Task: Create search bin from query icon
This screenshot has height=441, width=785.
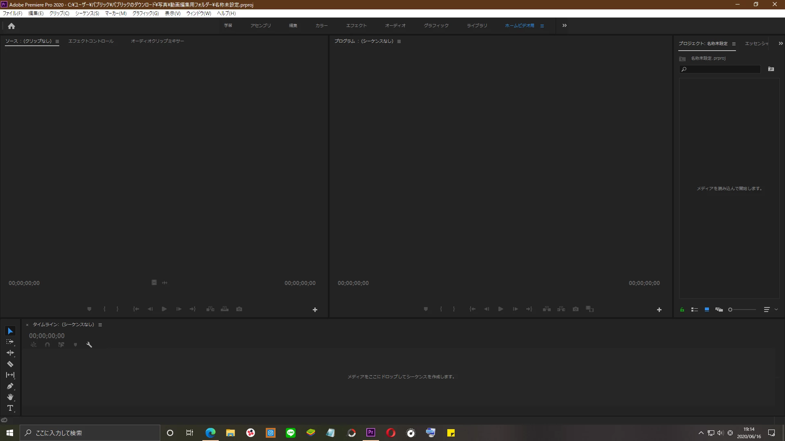Action: [x=771, y=69]
